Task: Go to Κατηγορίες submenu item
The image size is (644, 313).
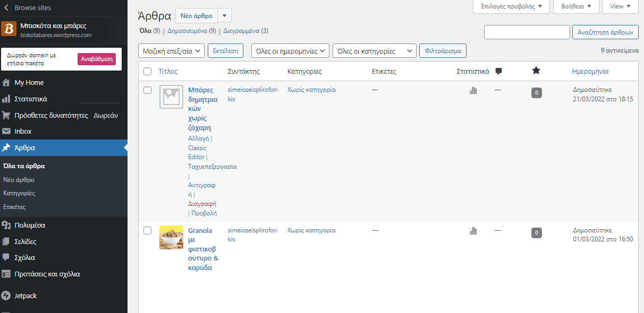Action: click(x=19, y=193)
